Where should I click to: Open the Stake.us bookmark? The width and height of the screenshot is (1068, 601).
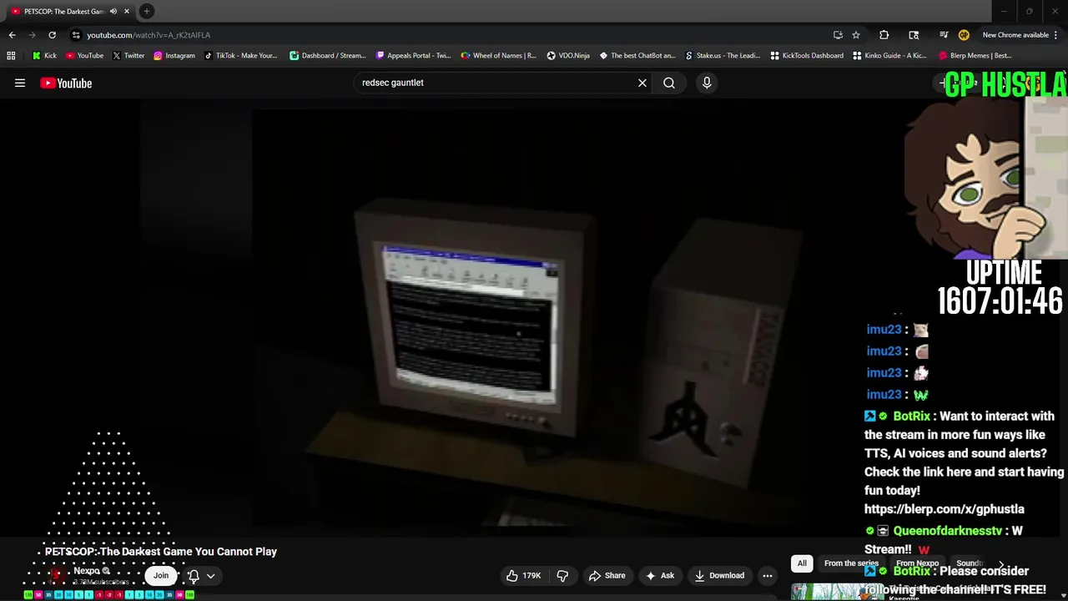[x=723, y=56]
